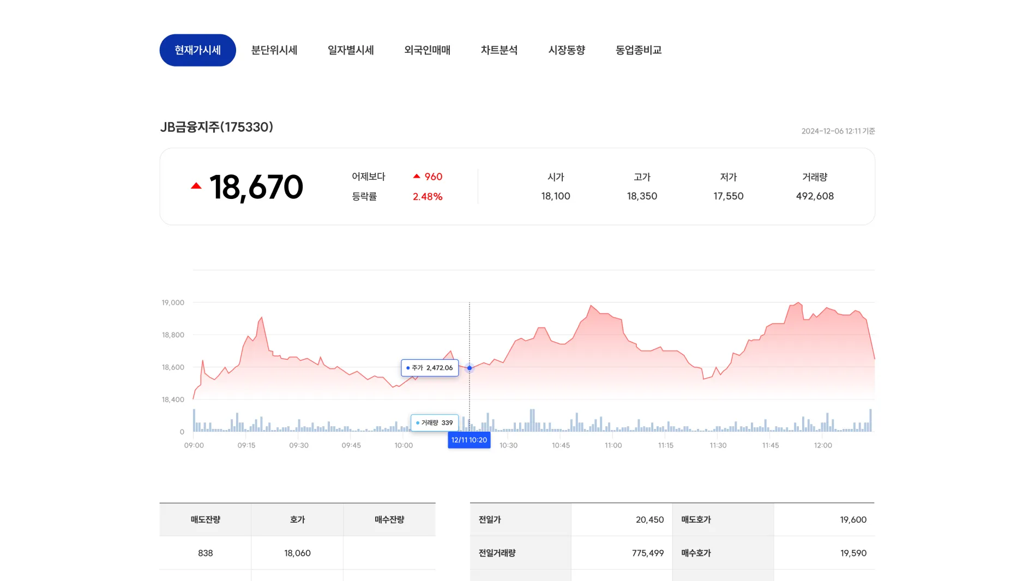The image size is (1035, 581).
Task: Click the 09:00 x-axis label
Action: (x=194, y=445)
